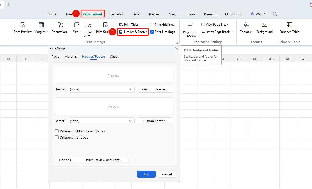Expand the Print Area dropdown arrow
Image resolution: width=312 pixels, height=189 pixels.
[92, 36]
